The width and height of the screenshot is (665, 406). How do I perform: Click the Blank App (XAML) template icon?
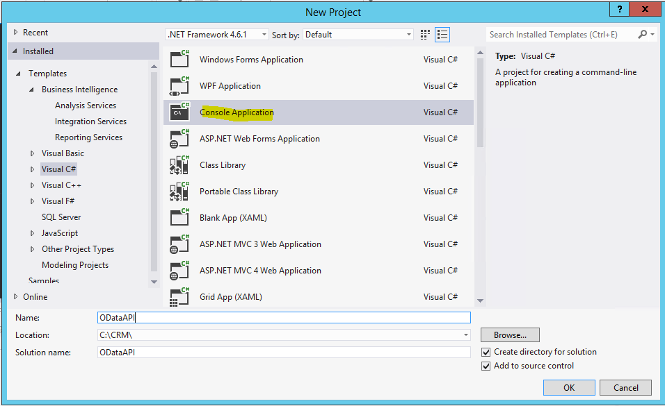tap(179, 218)
